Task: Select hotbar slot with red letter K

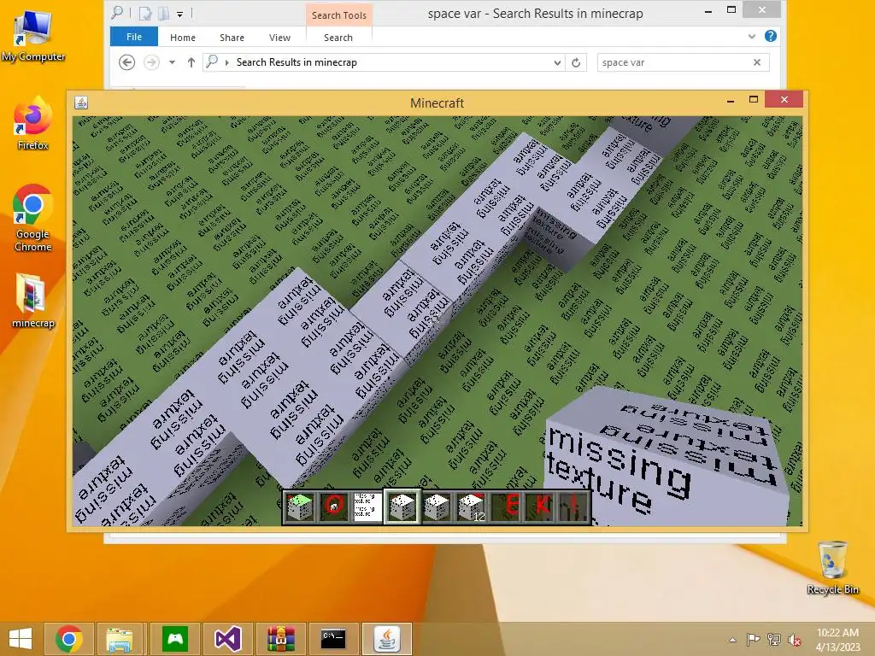Action: coord(539,507)
